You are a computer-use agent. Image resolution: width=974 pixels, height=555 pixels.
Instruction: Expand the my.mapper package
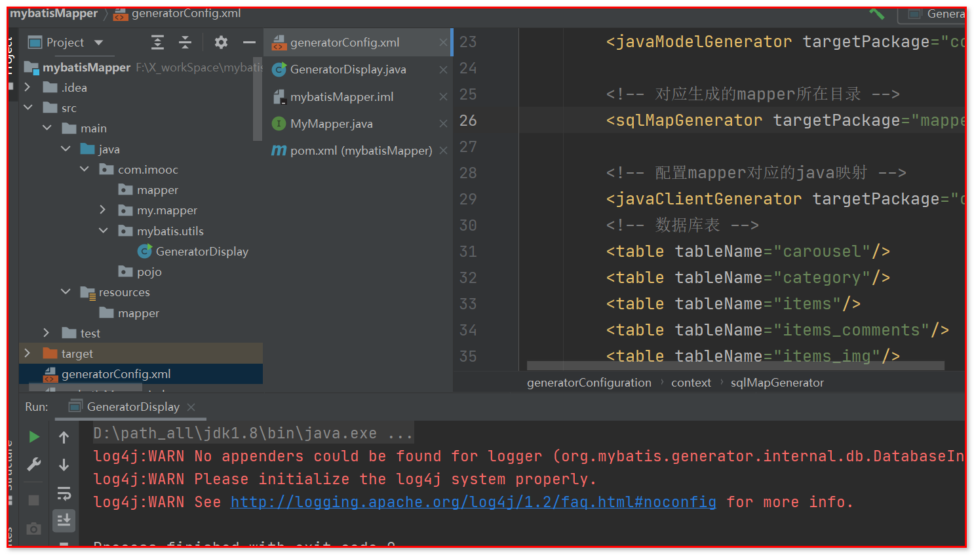[103, 210]
